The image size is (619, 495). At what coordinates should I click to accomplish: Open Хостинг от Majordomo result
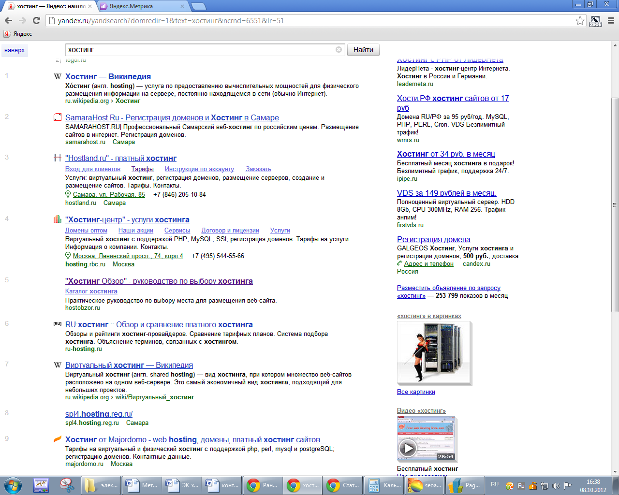click(x=195, y=439)
